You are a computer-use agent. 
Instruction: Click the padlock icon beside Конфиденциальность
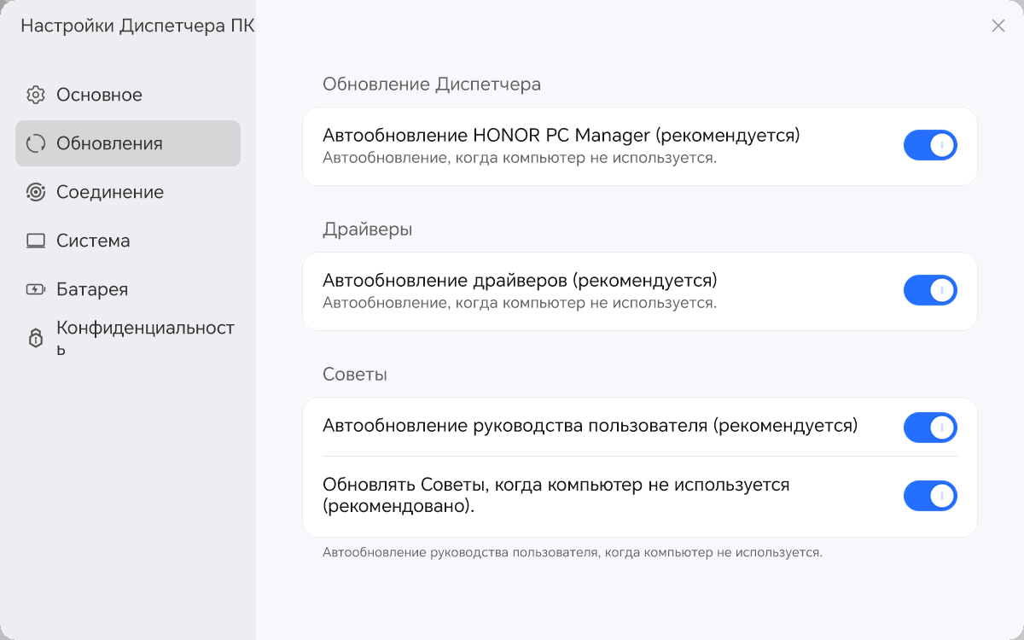point(36,338)
